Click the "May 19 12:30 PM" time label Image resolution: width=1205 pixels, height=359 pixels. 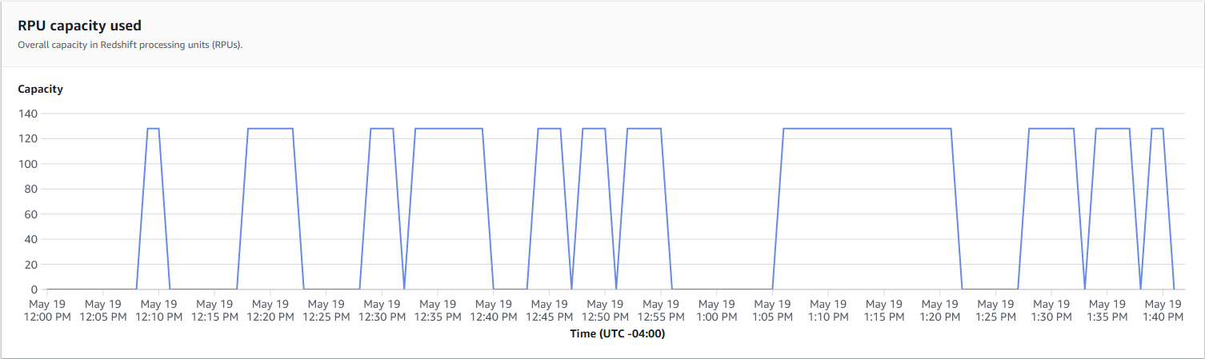point(382,310)
